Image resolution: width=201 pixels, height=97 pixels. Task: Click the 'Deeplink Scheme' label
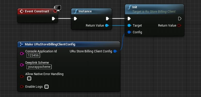(x=37, y=63)
